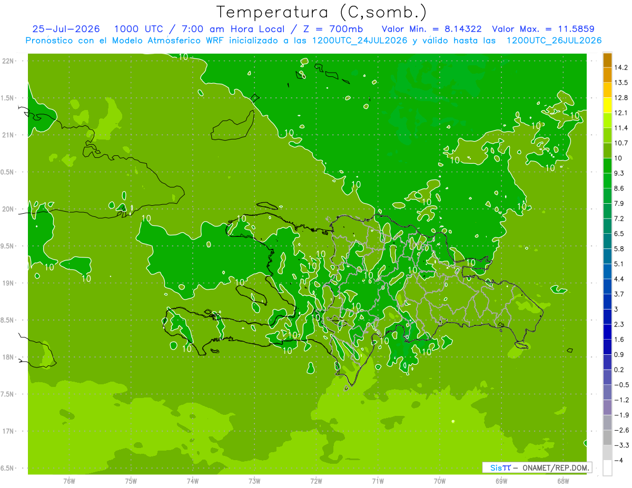Click the 72W longitude axis label
This screenshot has height=488, width=632.
pyautogui.click(x=316, y=481)
